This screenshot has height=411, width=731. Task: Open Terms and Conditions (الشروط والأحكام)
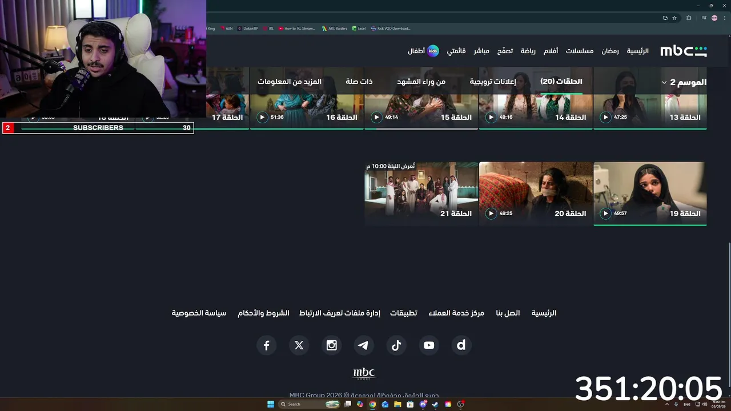[263, 313]
